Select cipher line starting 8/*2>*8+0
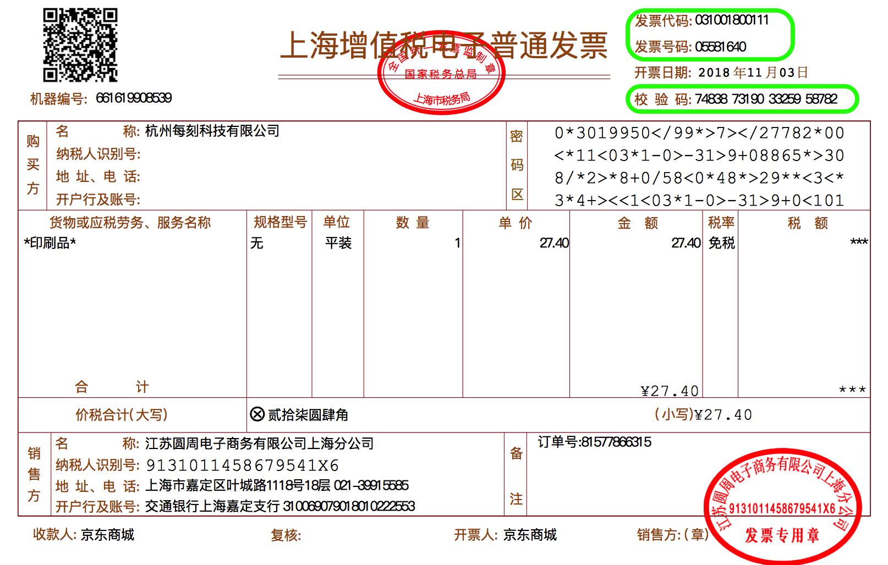888x565 pixels. click(699, 178)
